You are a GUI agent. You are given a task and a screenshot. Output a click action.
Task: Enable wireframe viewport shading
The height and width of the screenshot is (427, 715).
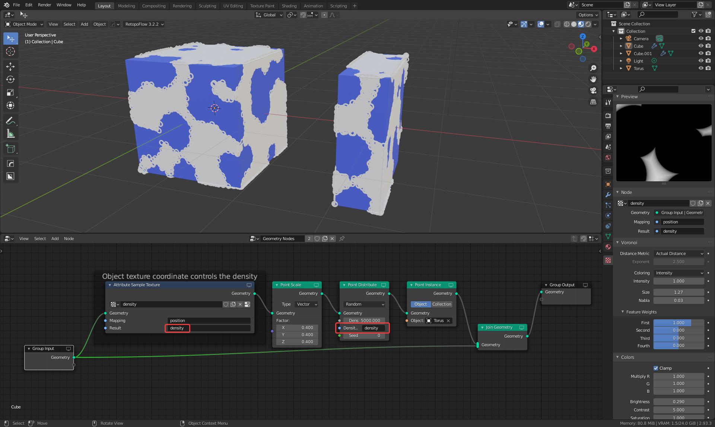point(567,24)
